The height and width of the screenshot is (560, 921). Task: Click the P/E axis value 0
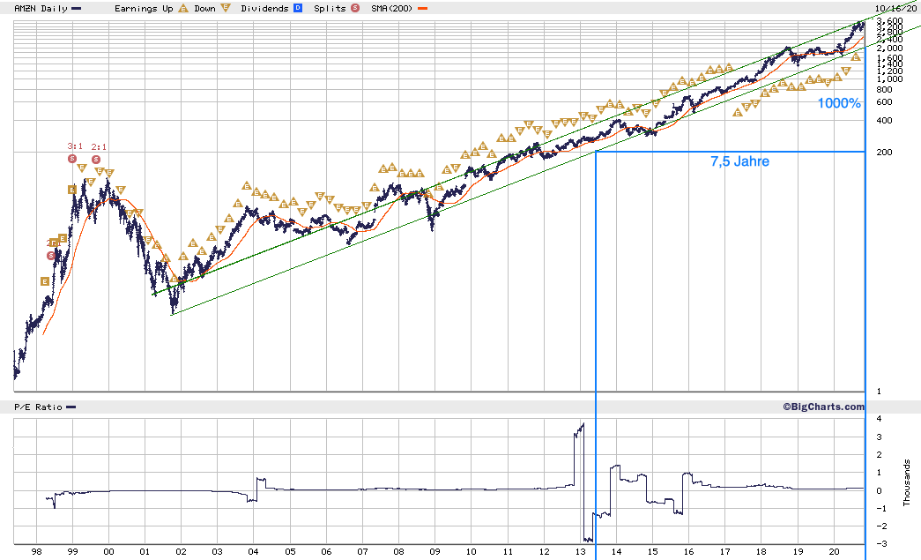click(879, 491)
